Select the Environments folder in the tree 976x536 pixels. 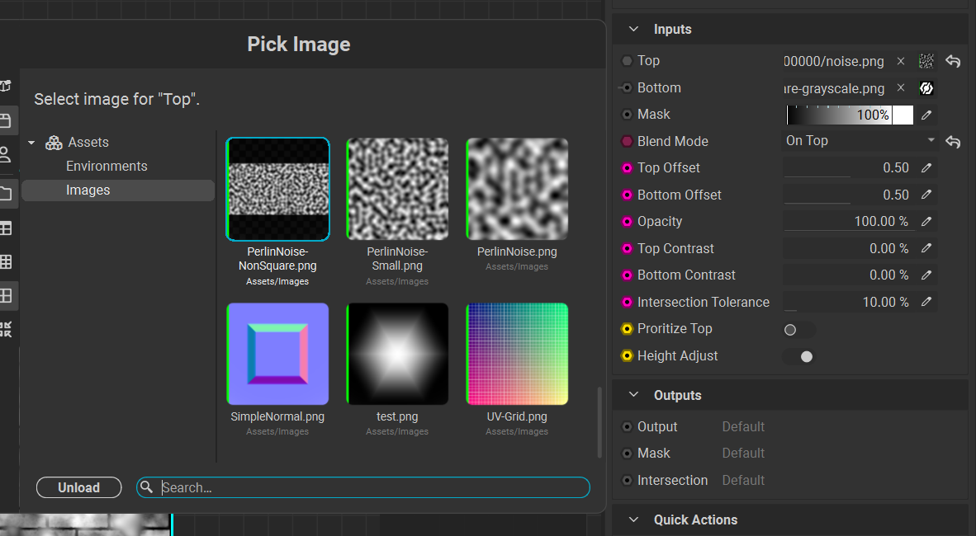(107, 166)
